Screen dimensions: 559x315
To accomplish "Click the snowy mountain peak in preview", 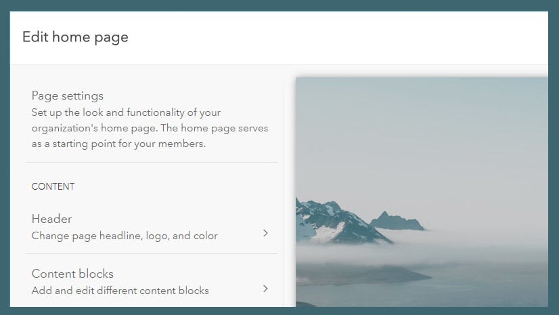I will pos(330,220).
